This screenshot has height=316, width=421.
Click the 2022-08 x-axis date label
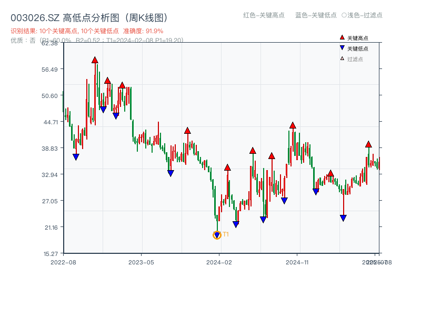click(63, 262)
